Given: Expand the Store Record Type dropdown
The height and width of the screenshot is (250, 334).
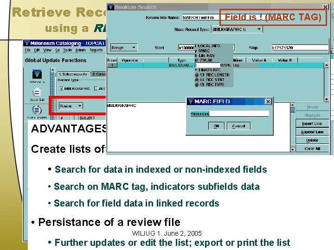Looking at the screenshot, I should pyautogui.click(x=237, y=29).
